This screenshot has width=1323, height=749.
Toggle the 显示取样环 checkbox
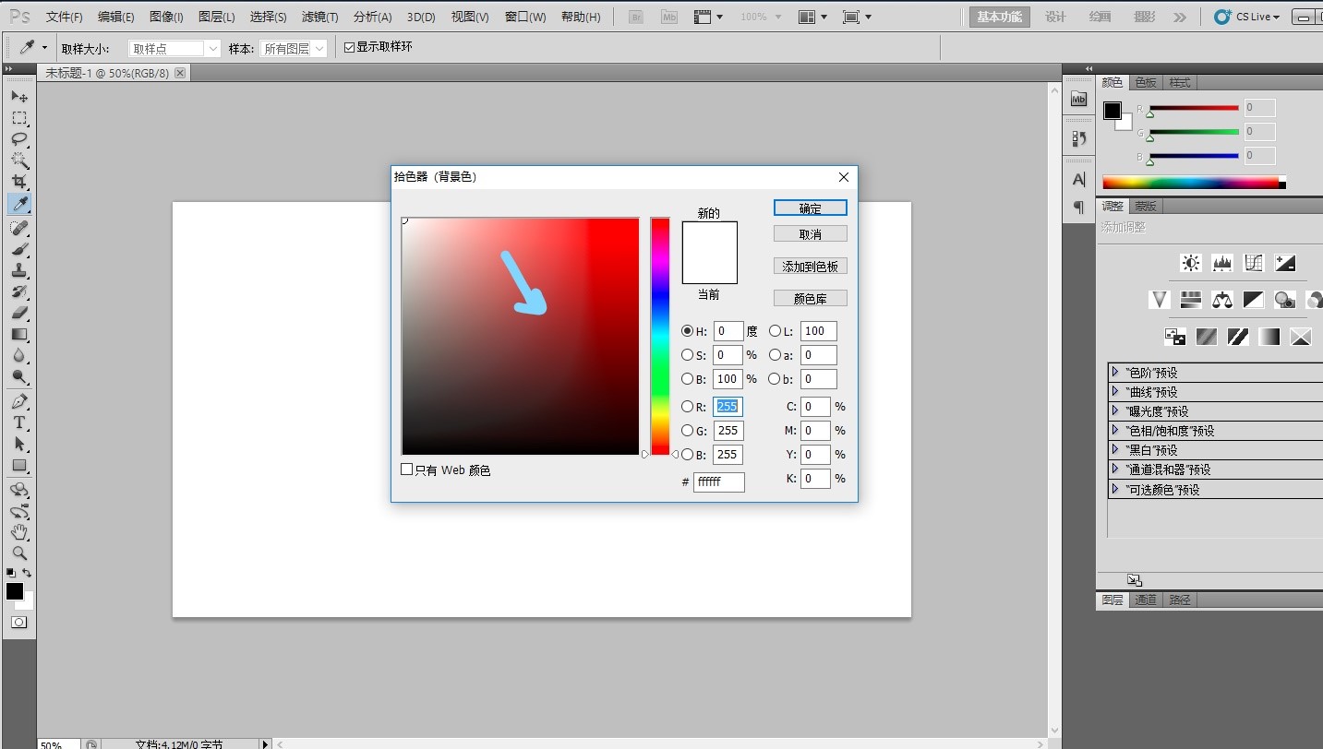click(x=349, y=47)
